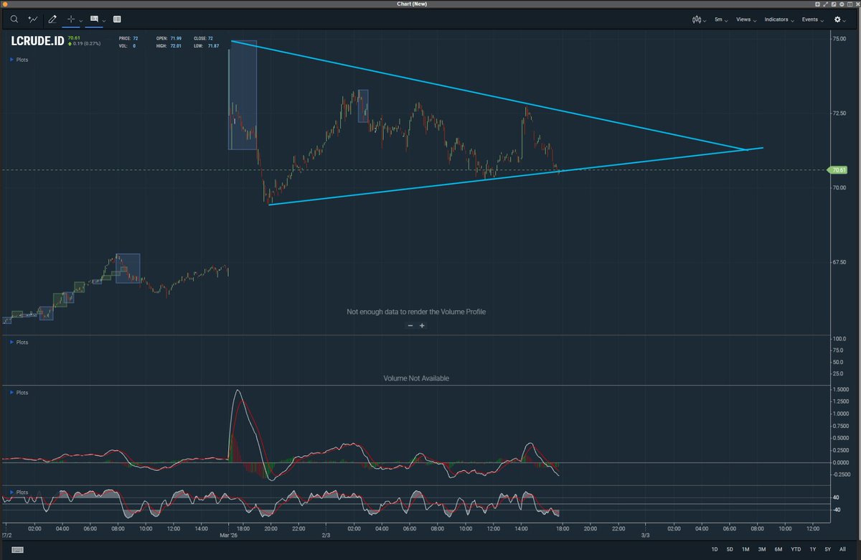Select the 1Y time range
This screenshot has height=560, width=861.
tap(812, 549)
